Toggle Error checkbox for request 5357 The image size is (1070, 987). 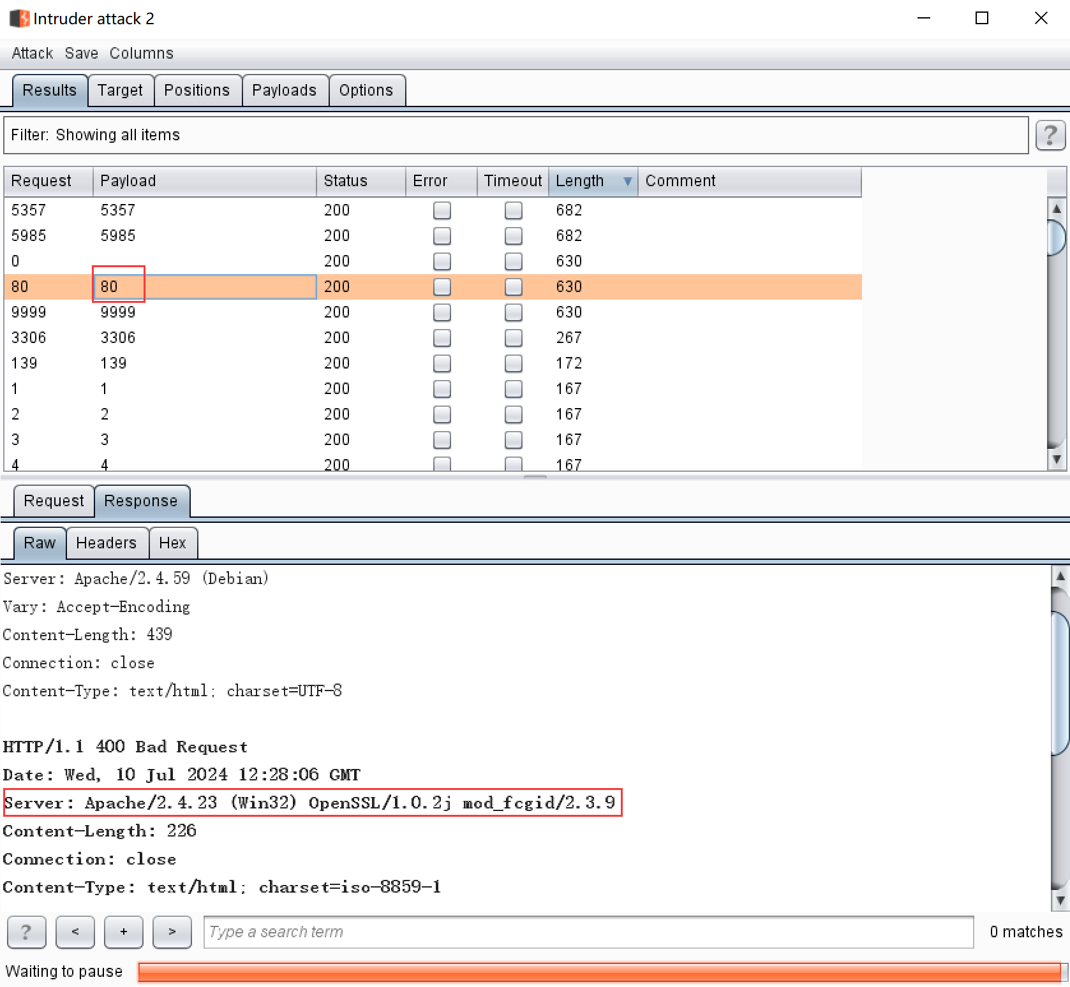(x=442, y=210)
